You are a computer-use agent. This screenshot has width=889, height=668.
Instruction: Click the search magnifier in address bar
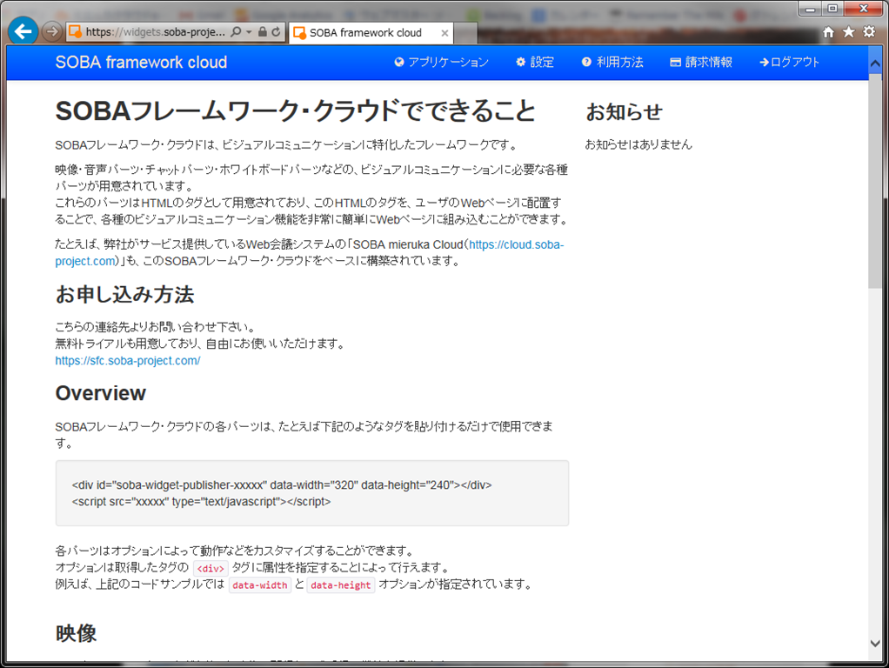point(237,32)
